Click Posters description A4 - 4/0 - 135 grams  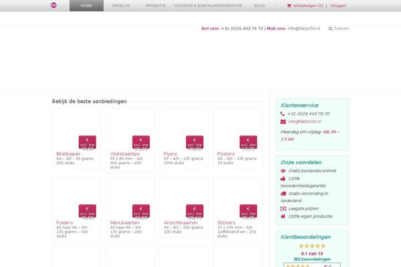point(237,159)
